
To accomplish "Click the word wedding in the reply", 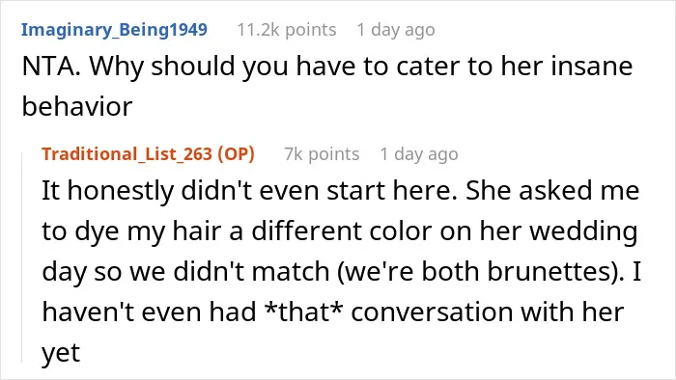I will point(583,231).
